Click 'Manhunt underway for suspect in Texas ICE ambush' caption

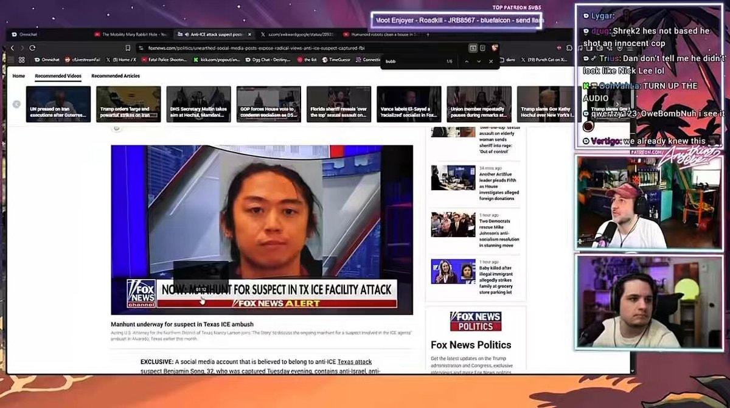(182, 324)
